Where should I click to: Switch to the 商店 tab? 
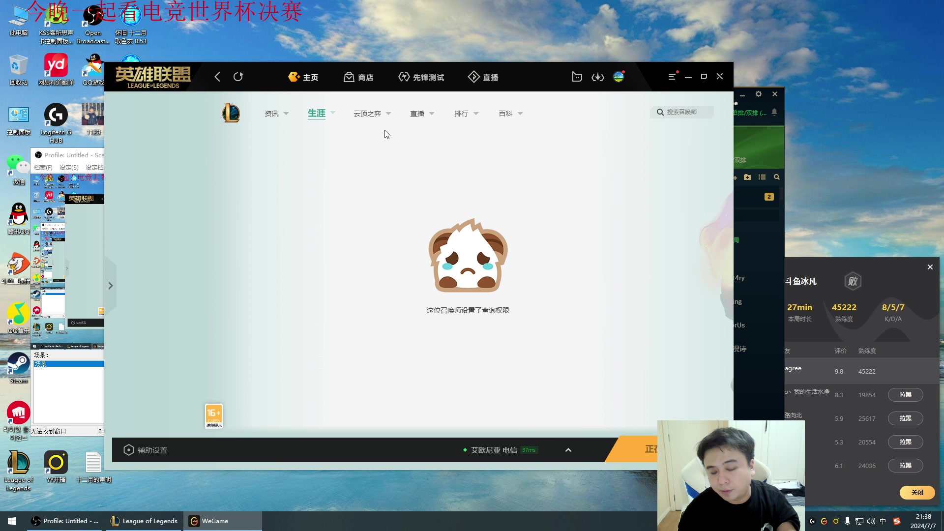[358, 77]
